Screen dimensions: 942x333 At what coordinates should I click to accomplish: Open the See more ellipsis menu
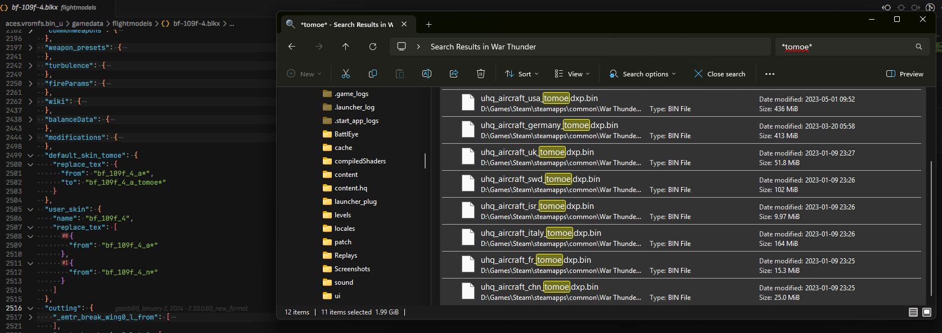(770, 74)
